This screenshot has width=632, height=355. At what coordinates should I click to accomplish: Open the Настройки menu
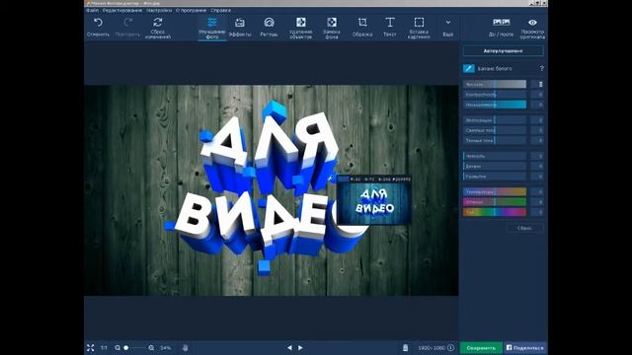pos(159,10)
